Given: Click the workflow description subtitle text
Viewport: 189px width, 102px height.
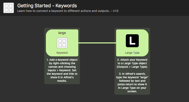Looking at the screenshot, I should pos(68,11).
